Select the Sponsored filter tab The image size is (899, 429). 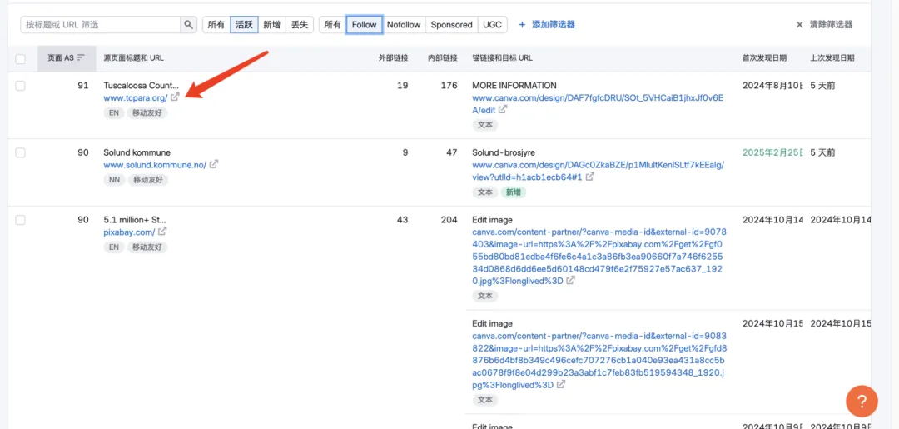tap(451, 25)
